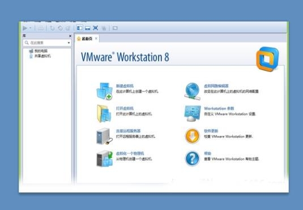Click the description under 打开虚拟机
Image resolution: width=303 pixels, height=210 pixels.
(134, 114)
